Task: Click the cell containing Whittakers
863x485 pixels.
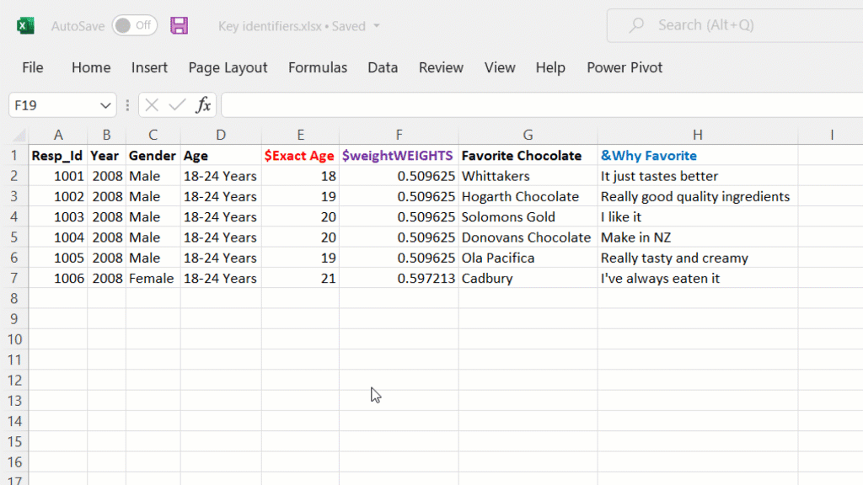Action: [x=528, y=176]
